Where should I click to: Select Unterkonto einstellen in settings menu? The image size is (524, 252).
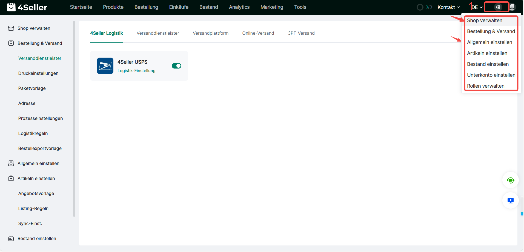(491, 75)
